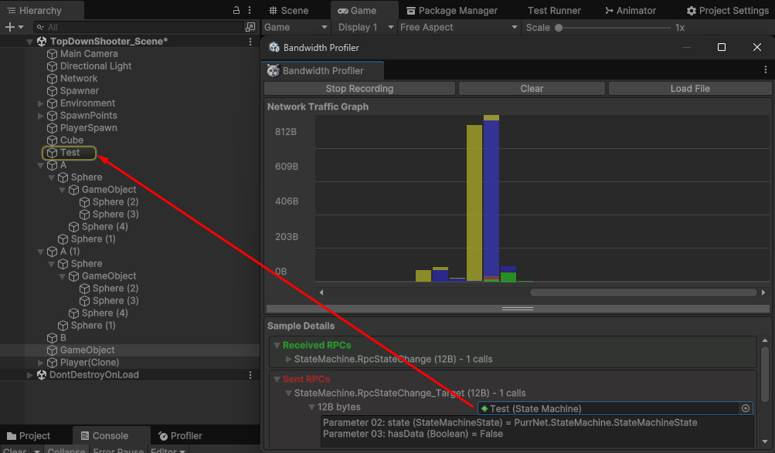The width and height of the screenshot is (775, 453).
Task: Click the plus icon to create object
Action: [9, 27]
